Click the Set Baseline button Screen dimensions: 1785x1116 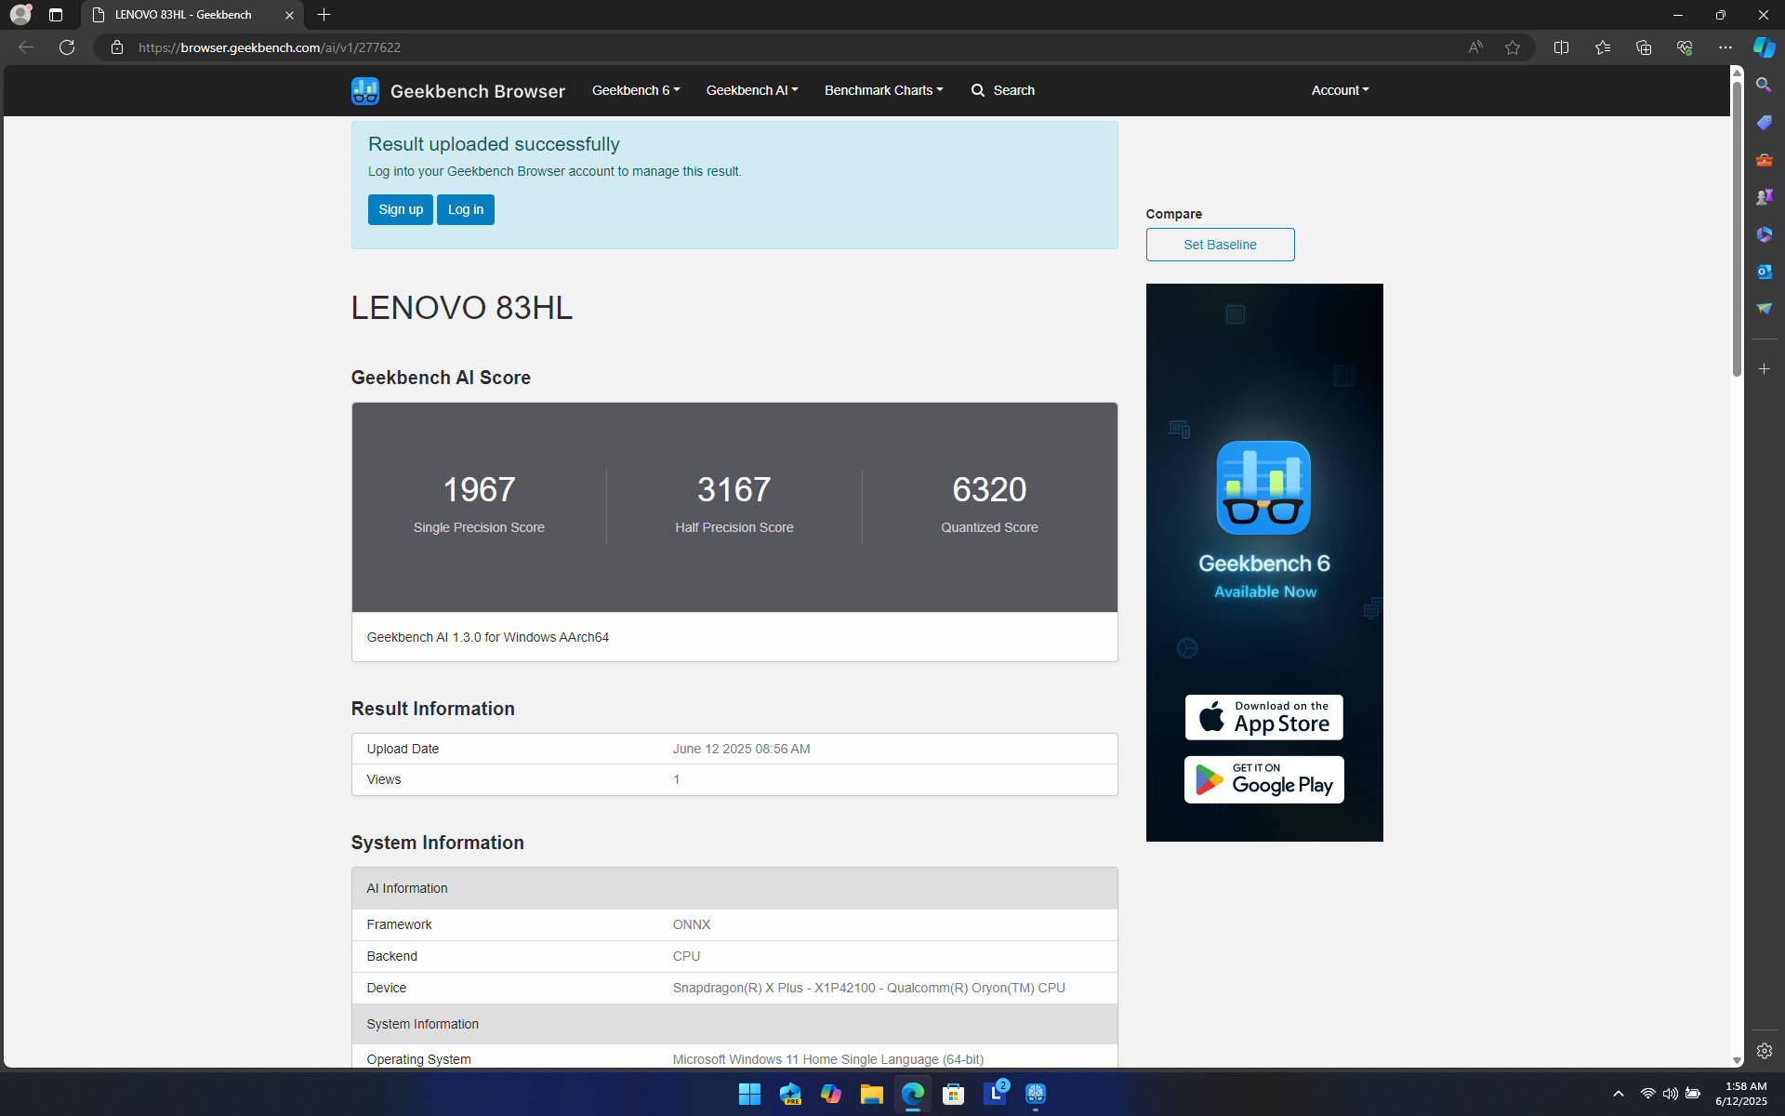coord(1220,245)
